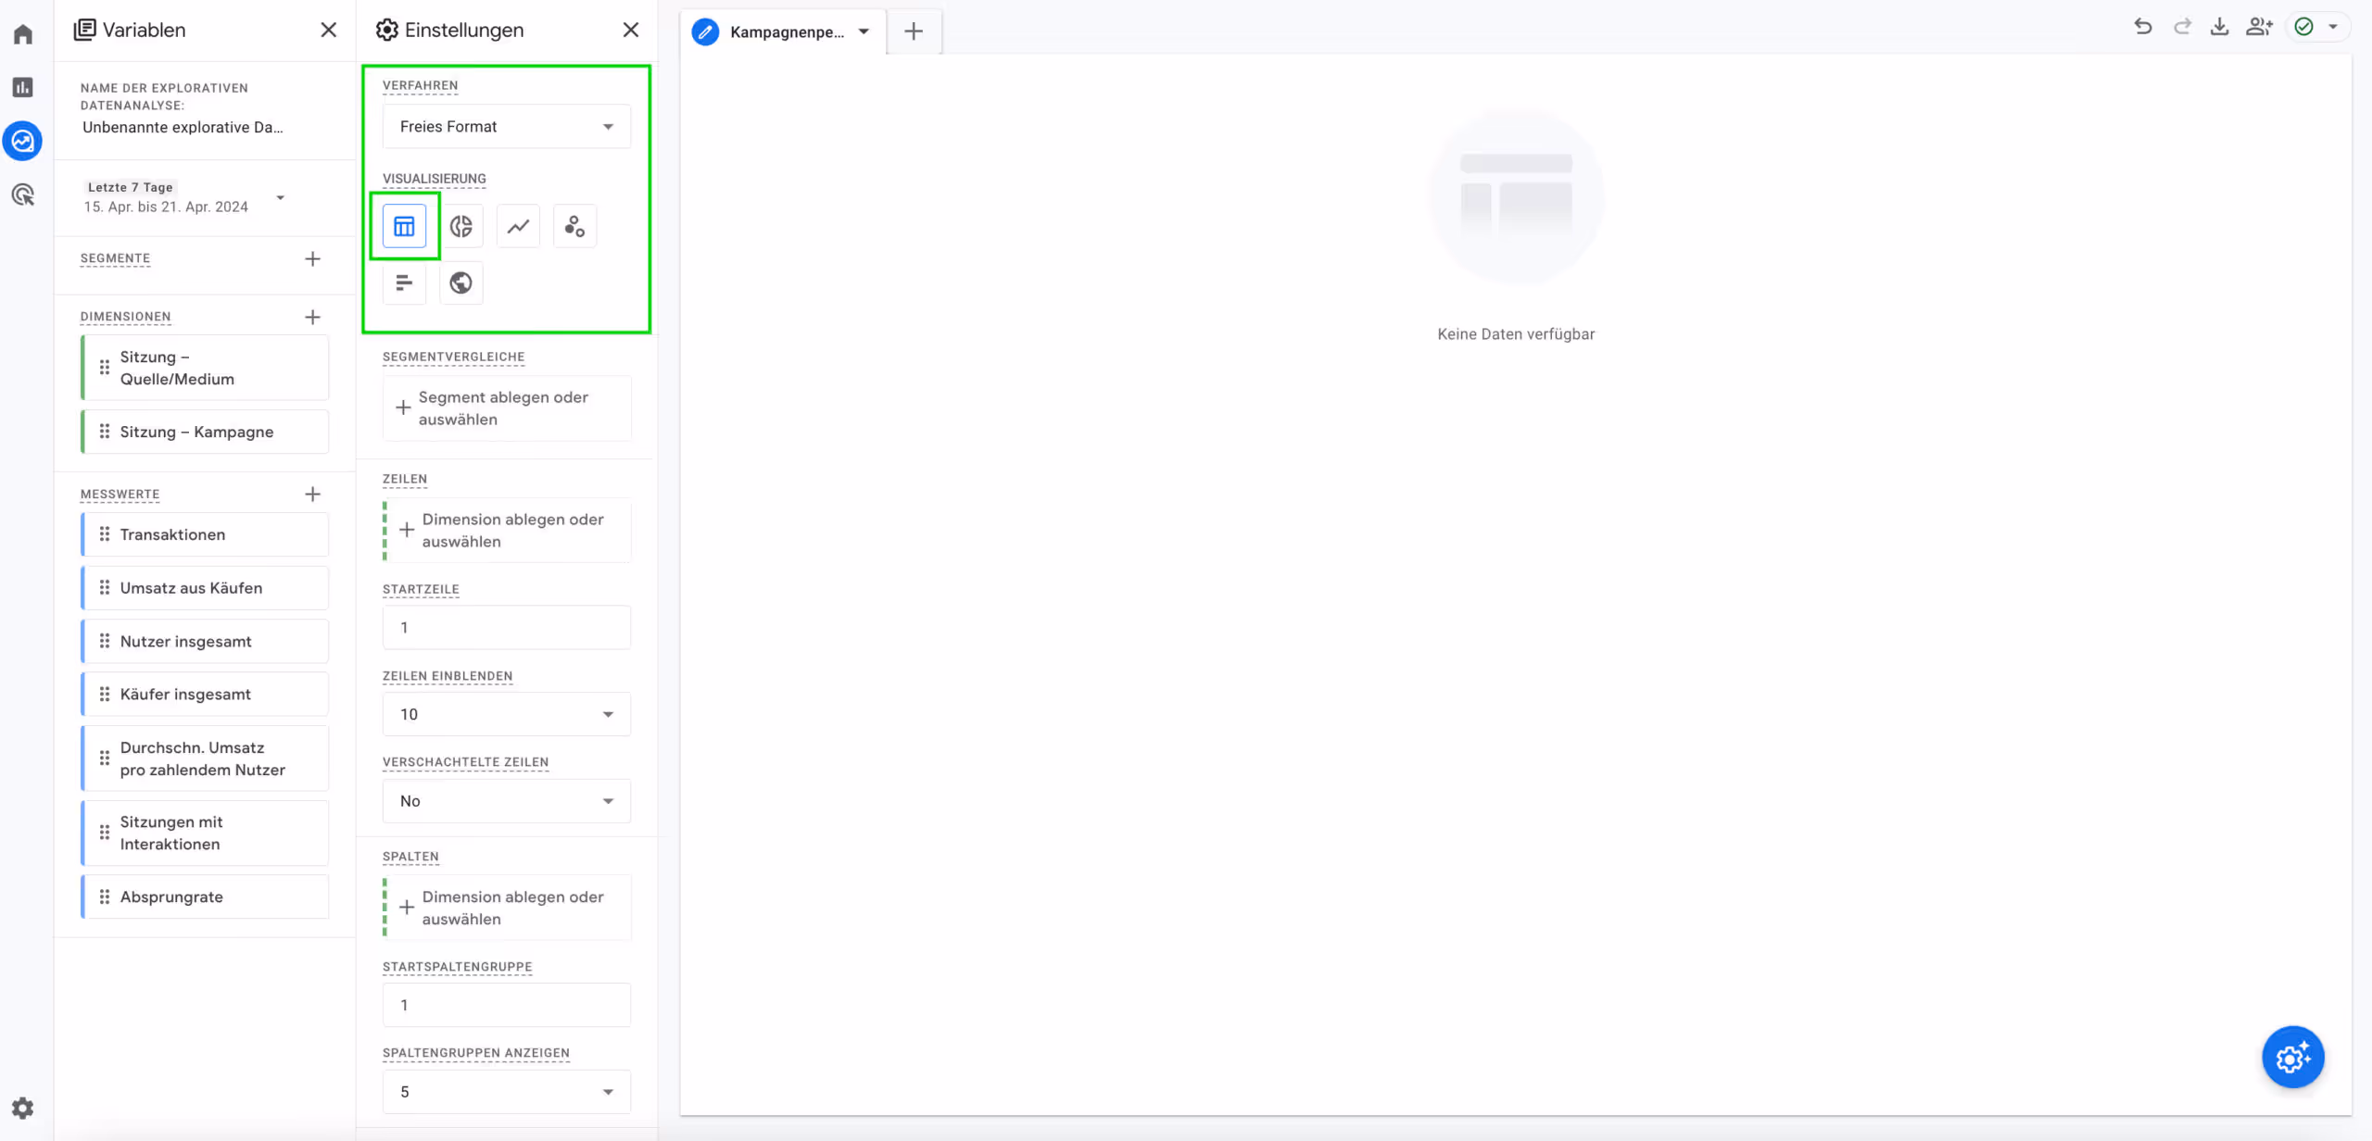Select line chart visualization icon
This screenshot has width=2372, height=1141.
518,226
